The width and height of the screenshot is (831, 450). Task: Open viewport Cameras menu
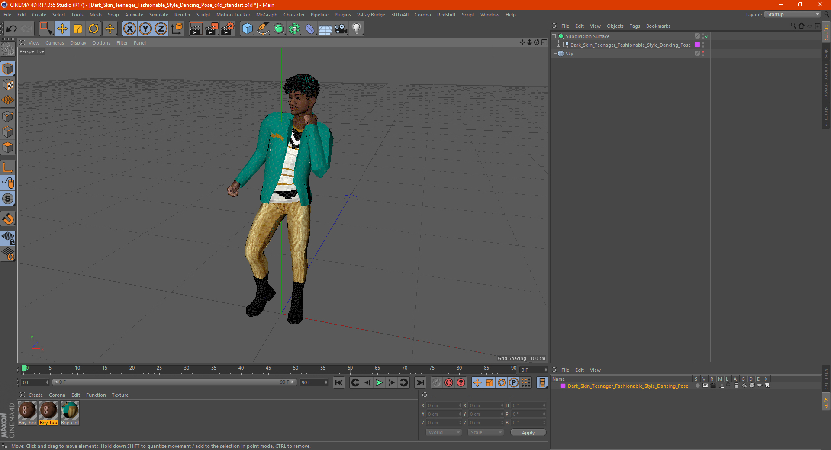point(55,43)
